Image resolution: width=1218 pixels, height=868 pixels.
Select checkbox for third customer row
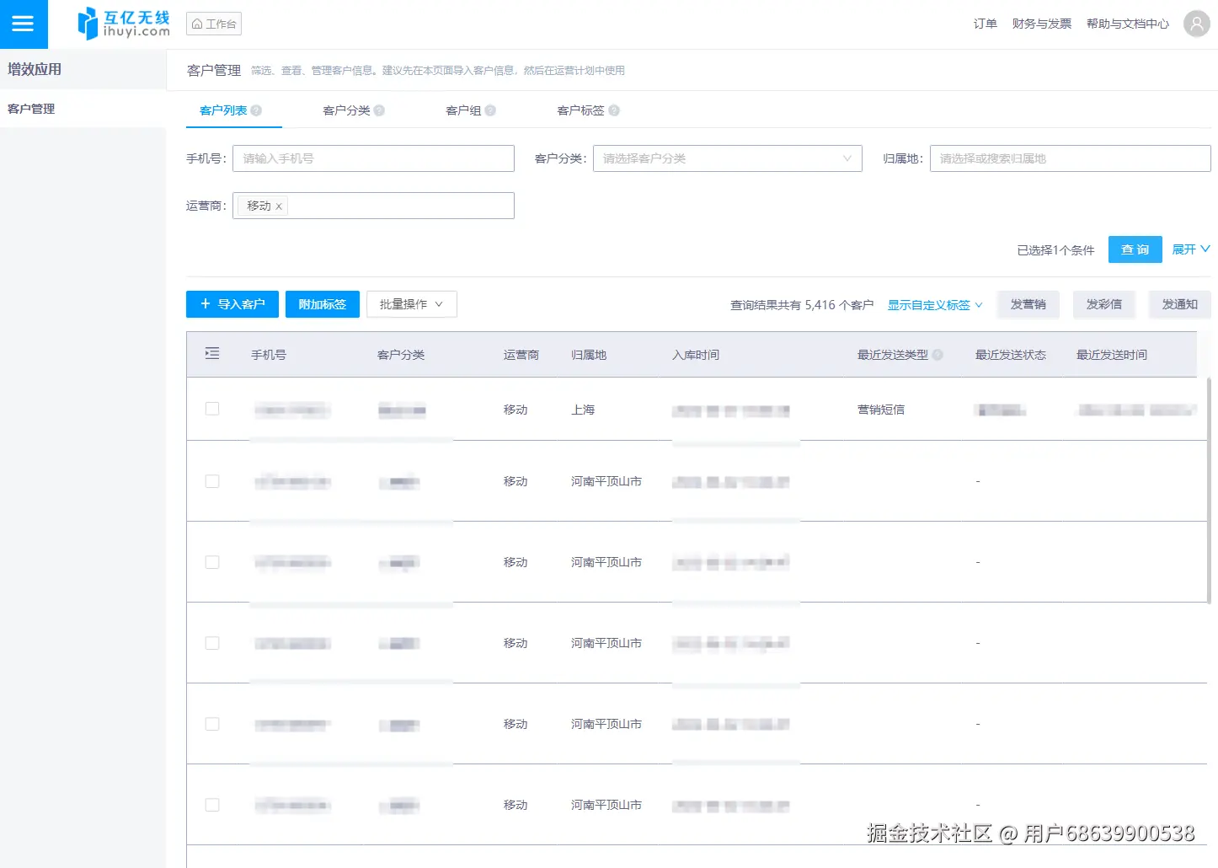(212, 562)
